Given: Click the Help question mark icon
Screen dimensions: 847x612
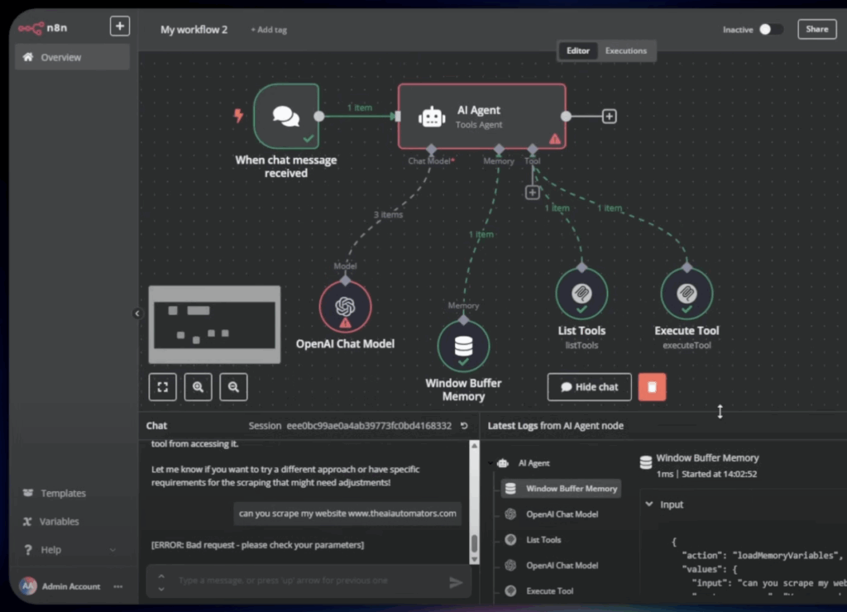Looking at the screenshot, I should point(27,549).
